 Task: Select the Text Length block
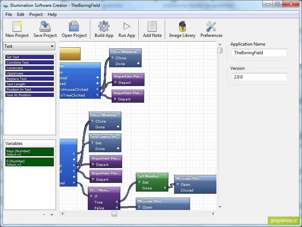click(x=30, y=84)
